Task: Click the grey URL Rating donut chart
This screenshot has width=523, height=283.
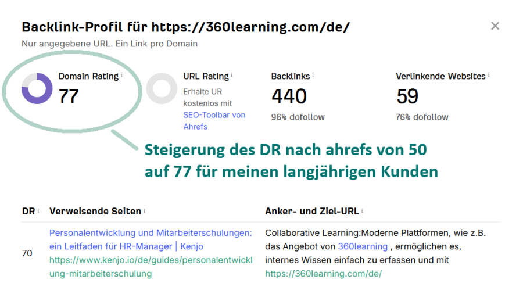Action: coord(161,88)
